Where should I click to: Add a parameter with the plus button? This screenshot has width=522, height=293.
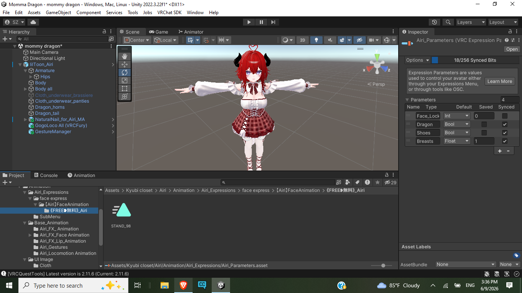click(499, 151)
